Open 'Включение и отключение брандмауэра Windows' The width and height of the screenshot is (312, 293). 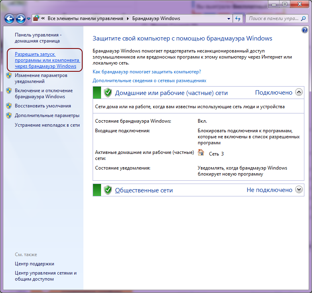[x=44, y=93]
